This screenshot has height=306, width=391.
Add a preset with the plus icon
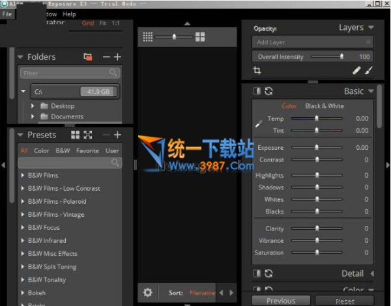coord(117,135)
